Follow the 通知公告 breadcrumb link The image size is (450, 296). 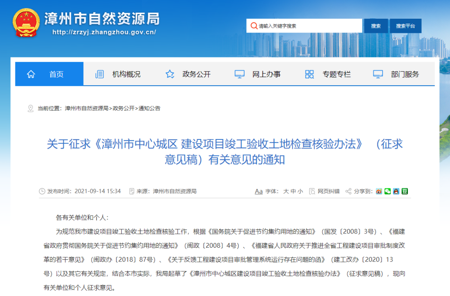pos(149,108)
